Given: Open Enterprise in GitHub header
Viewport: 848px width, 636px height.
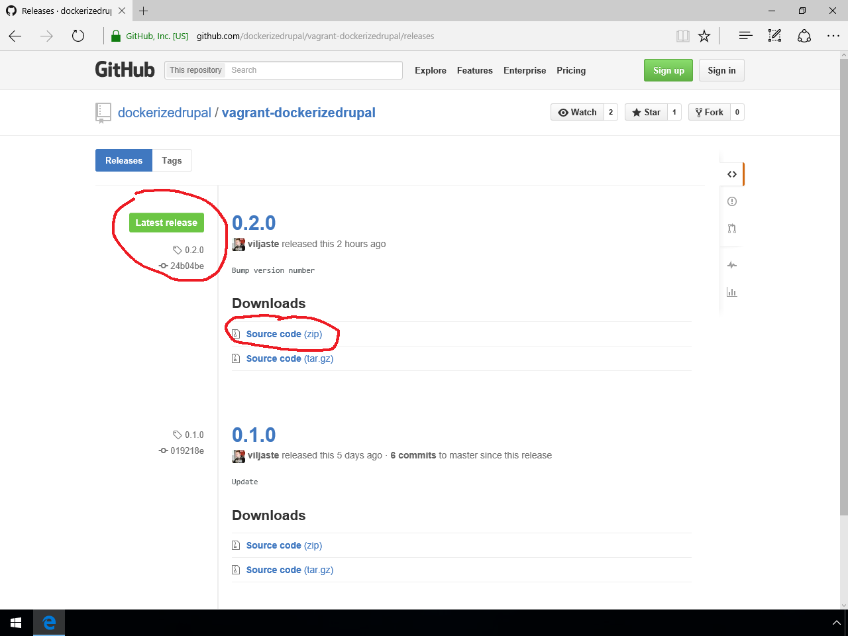Looking at the screenshot, I should point(525,70).
